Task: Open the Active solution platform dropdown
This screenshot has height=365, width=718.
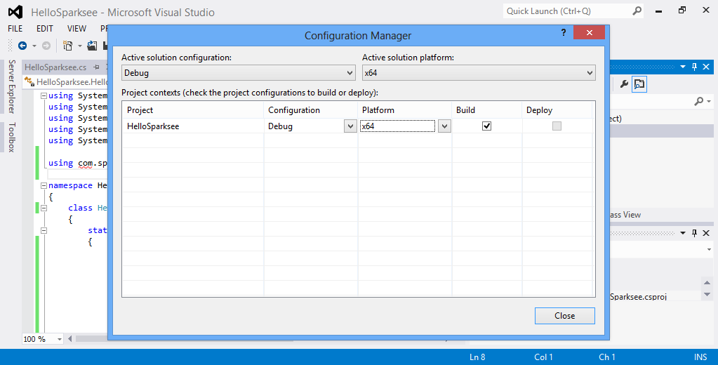Action: (x=479, y=73)
